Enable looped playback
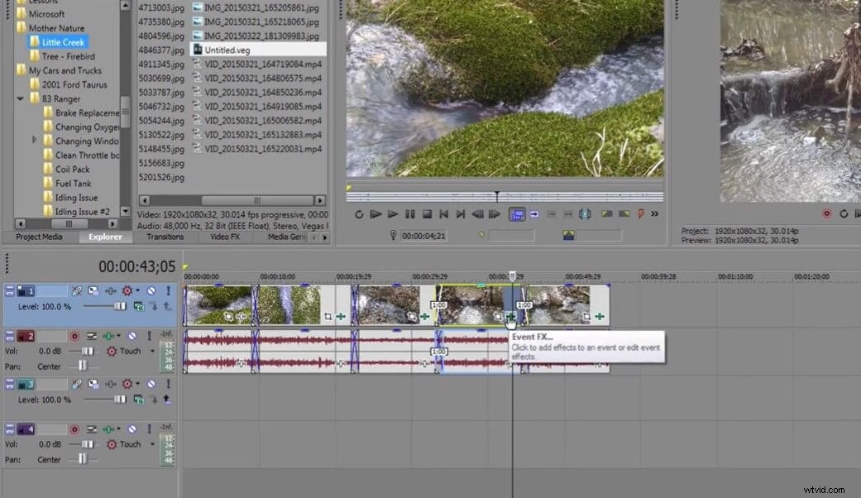Viewport: 861px width, 498px height. click(x=358, y=213)
